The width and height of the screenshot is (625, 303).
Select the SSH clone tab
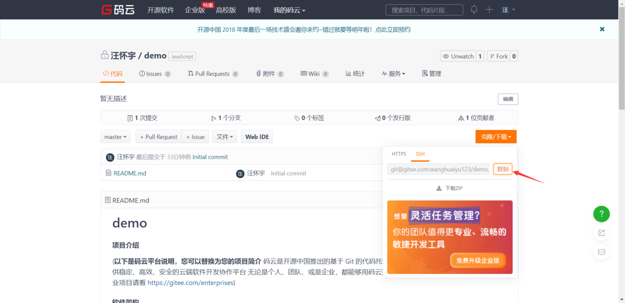(x=420, y=154)
